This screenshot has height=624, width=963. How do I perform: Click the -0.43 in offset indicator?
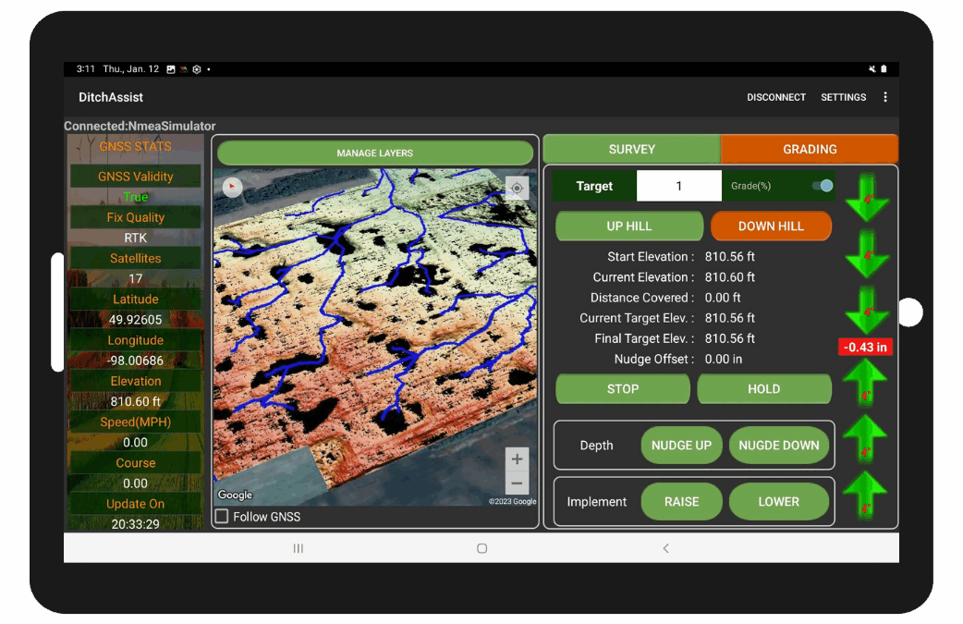865,347
